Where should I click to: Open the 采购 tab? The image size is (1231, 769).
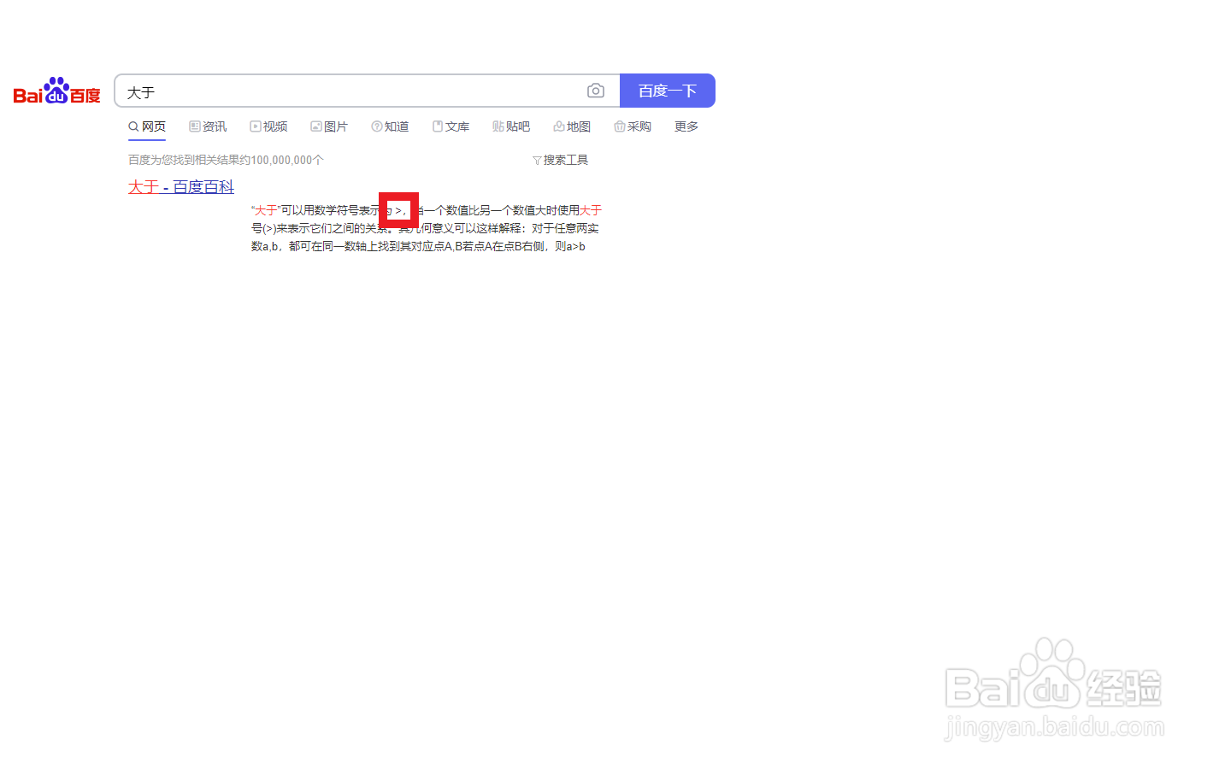[x=633, y=126]
